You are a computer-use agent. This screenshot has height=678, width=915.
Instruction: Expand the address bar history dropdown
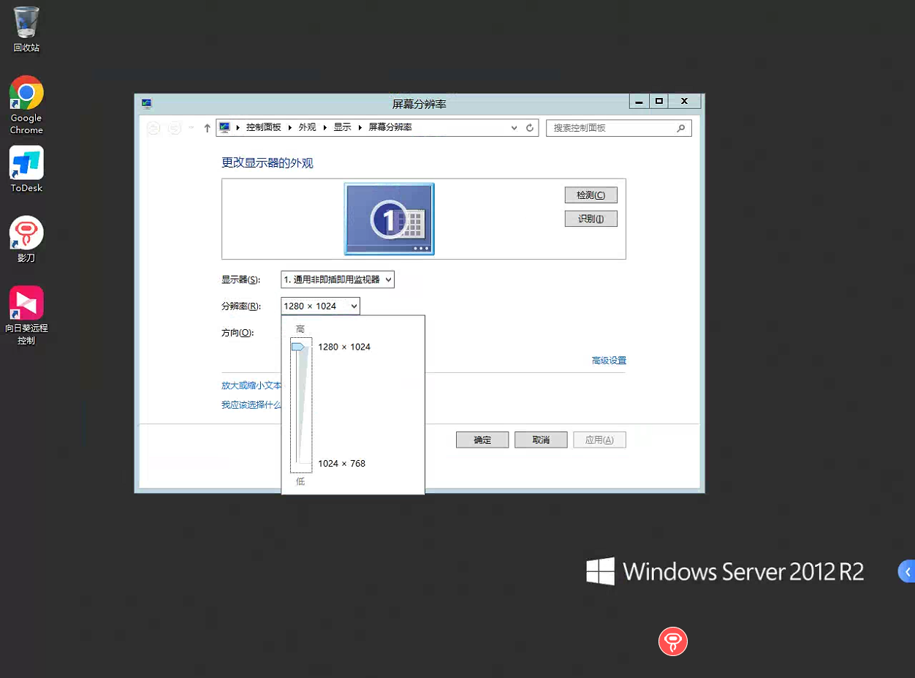(514, 128)
